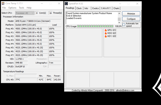
Task: Click the 'Loaded 0 events' log line
Action: [74, 18]
